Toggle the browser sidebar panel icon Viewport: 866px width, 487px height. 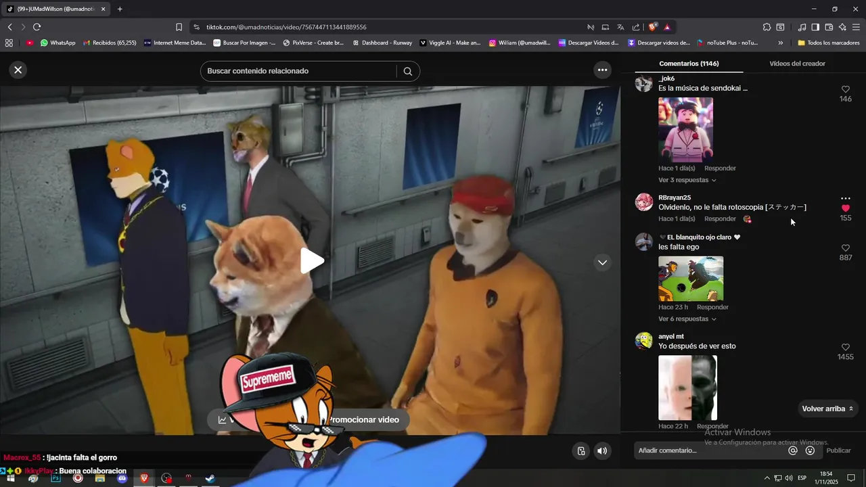815,27
